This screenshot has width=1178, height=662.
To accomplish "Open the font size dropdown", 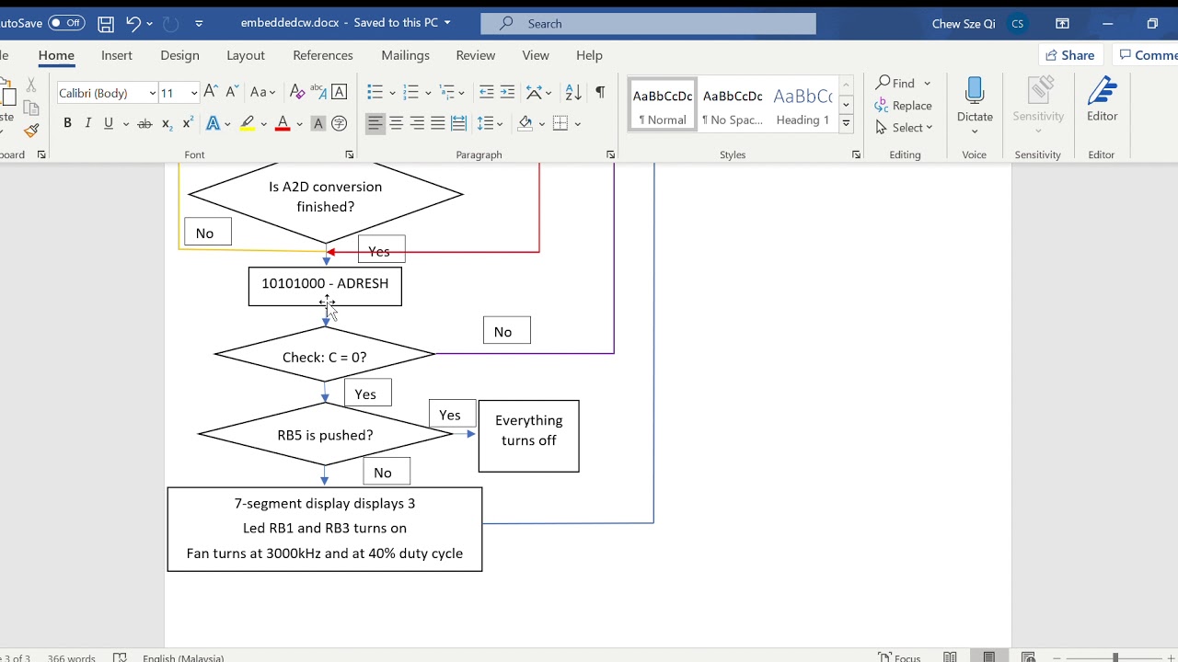I will (x=193, y=93).
